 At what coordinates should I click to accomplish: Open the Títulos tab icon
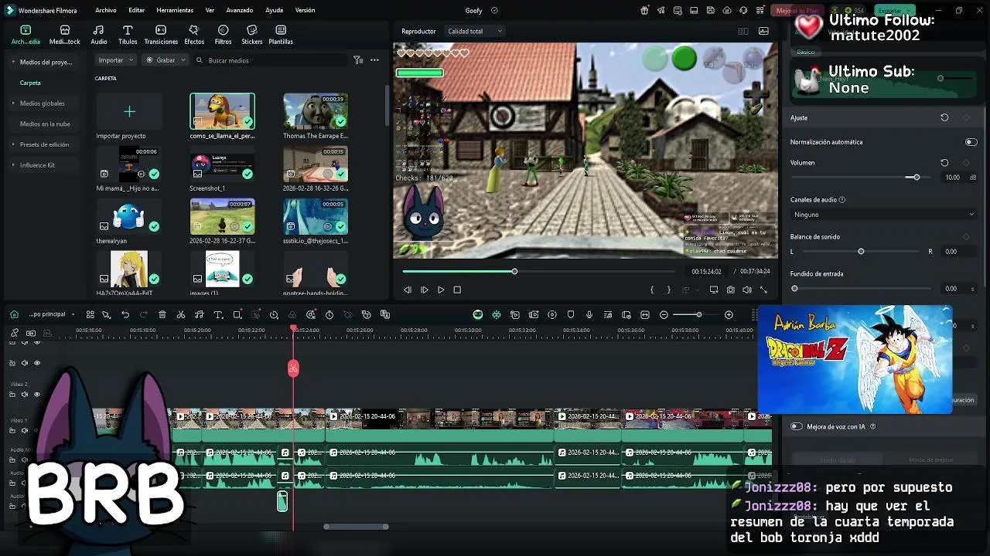click(x=128, y=30)
